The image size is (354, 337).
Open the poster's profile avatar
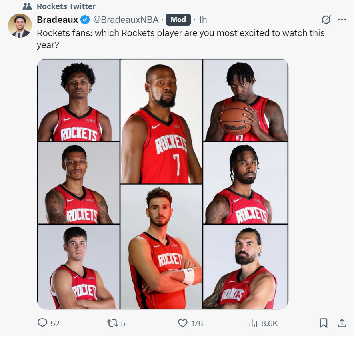click(20, 26)
